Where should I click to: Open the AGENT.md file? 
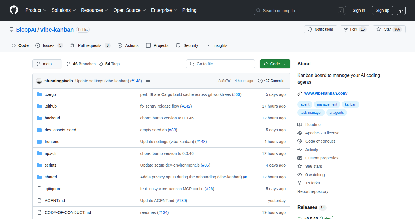pyautogui.click(x=55, y=201)
